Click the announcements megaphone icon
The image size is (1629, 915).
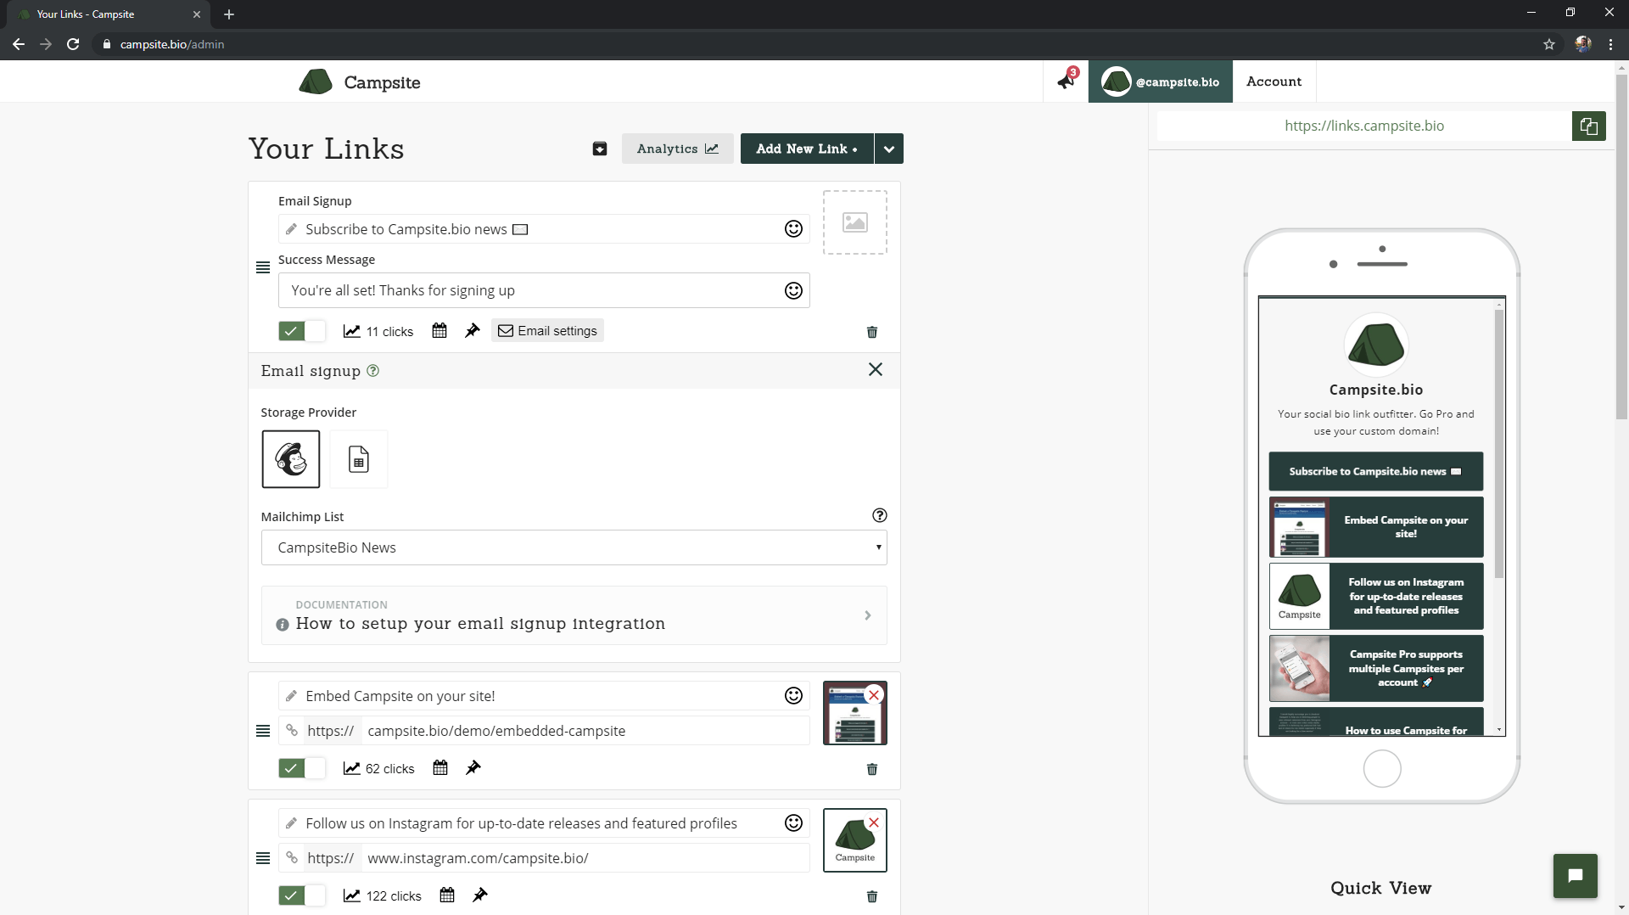(1066, 81)
